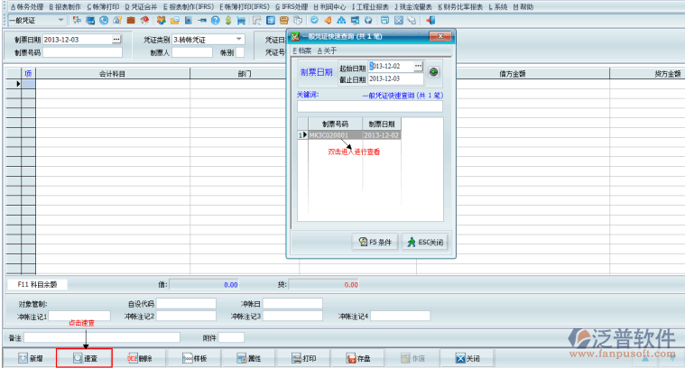The height and width of the screenshot is (368, 685).
Task: Click the 样板 (Template) button
Action: click(x=194, y=358)
